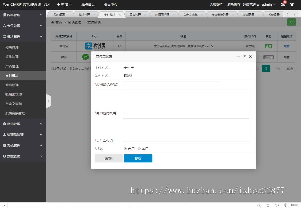Select the 禁用 radio button
The height and width of the screenshot is (208, 301).
click(139, 149)
